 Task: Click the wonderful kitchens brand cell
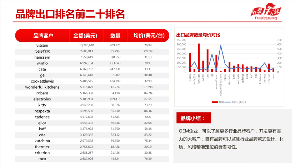point(42,87)
